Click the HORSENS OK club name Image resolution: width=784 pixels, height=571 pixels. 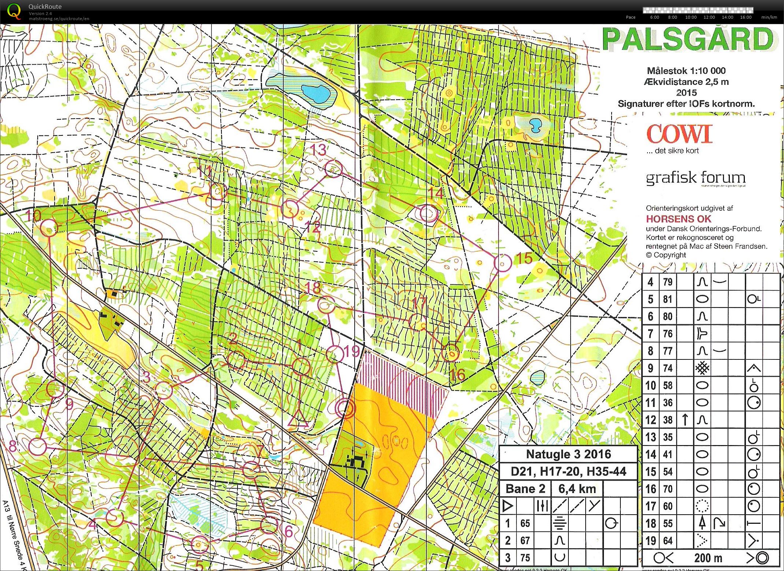[678, 219]
